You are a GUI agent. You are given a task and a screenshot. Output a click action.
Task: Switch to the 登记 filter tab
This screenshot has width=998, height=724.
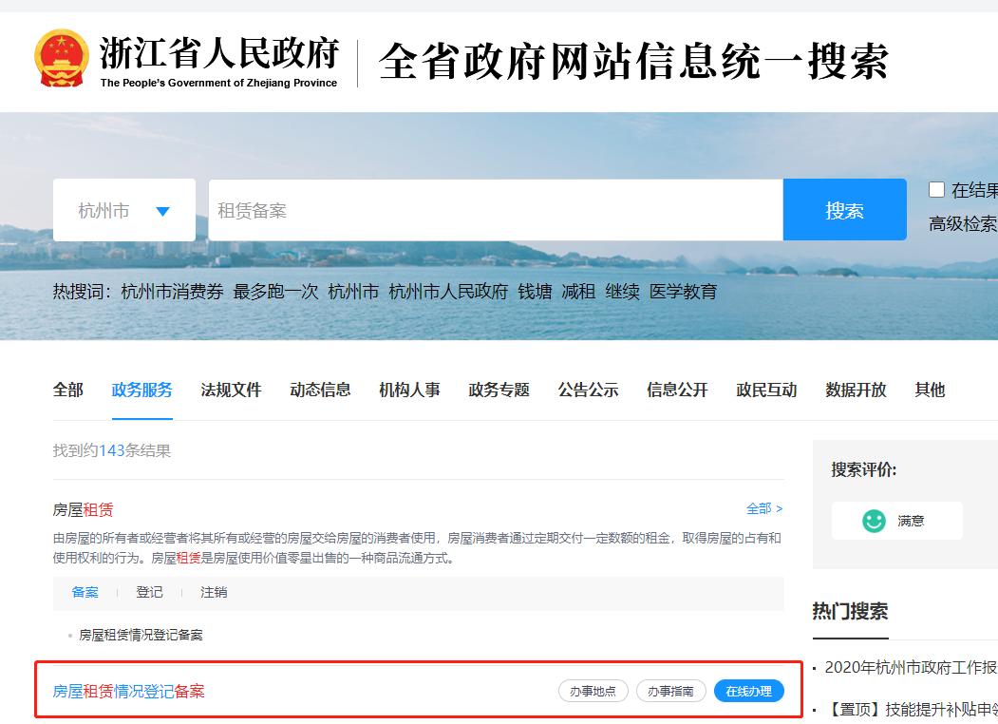tap(149, 592)
